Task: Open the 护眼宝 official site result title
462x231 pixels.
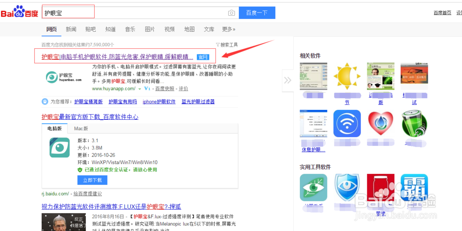Action: tap(117, 57)
